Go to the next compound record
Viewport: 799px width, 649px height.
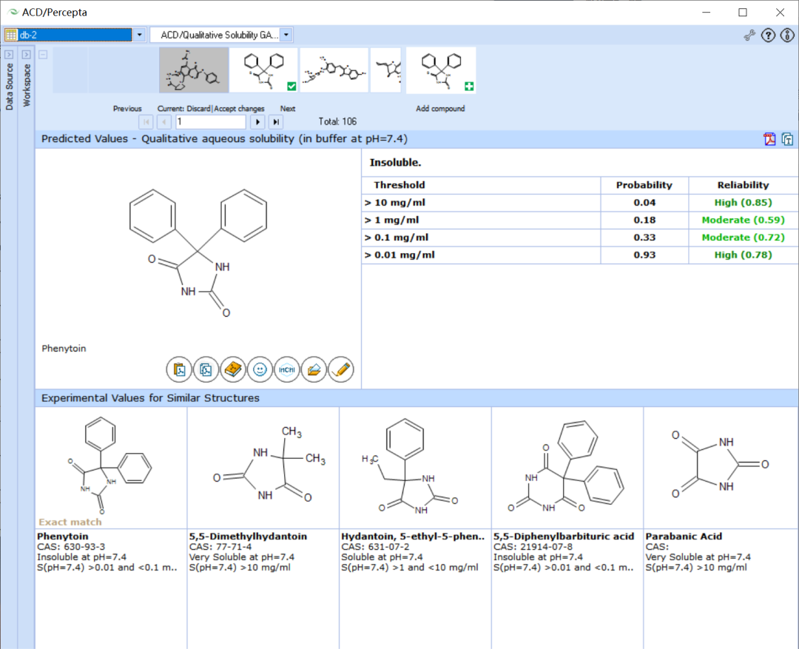(x=258, y=122)
